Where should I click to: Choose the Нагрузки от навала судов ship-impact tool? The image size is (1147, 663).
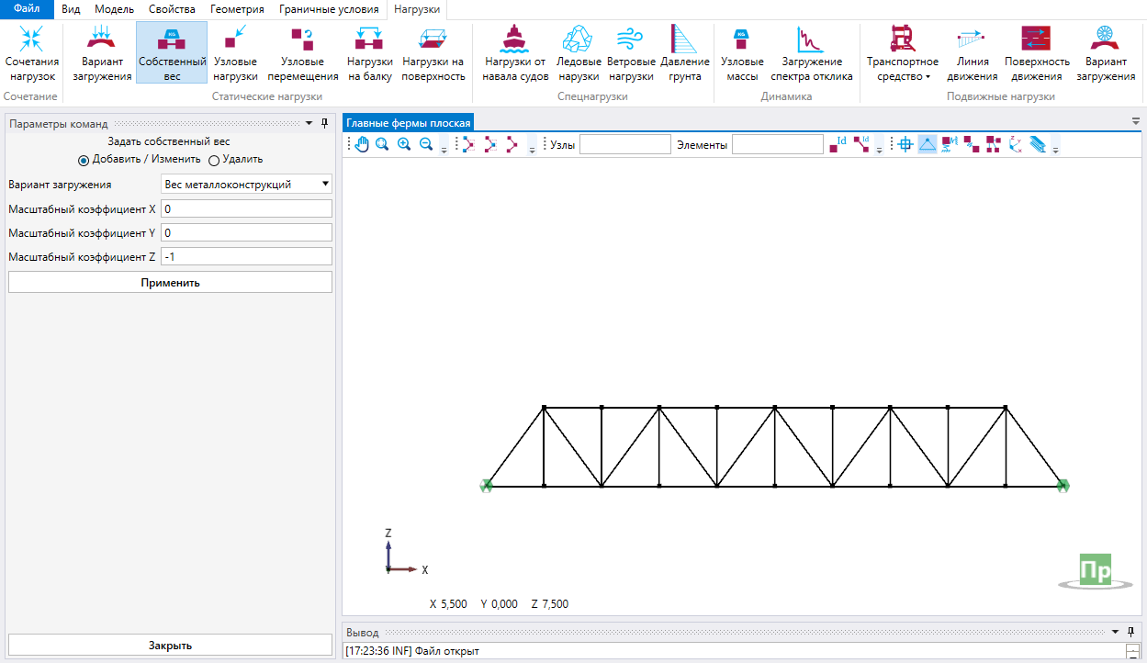(x=515, y=53)
